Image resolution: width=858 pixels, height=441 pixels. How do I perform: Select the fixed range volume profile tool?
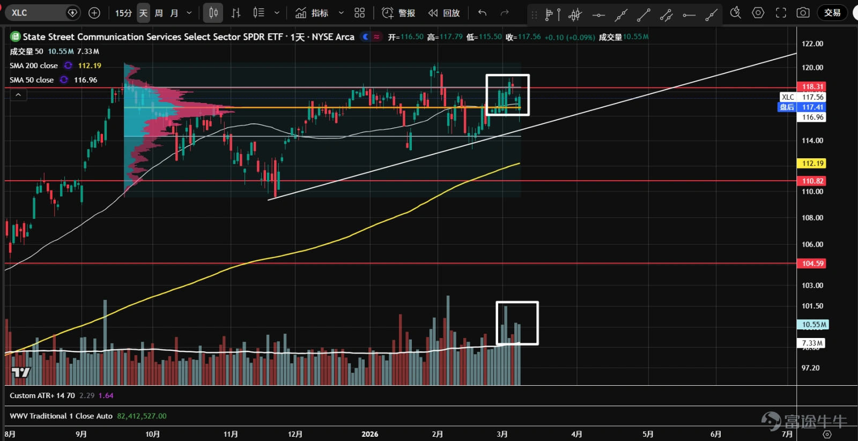coord(552,15)
